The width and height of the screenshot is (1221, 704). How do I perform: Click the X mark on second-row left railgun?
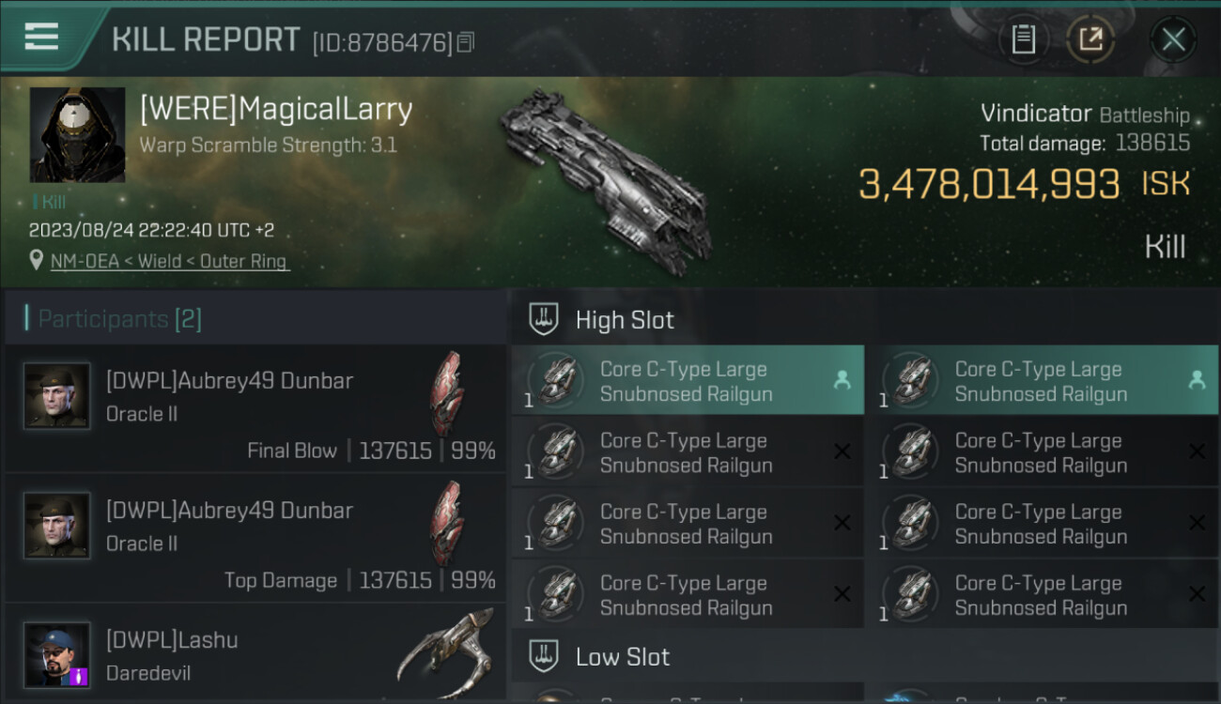click(x=842, y=451)
